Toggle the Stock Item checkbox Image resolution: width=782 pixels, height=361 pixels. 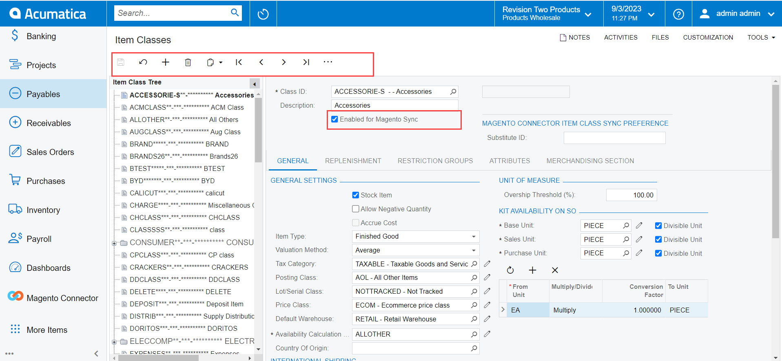pos(355,195)
